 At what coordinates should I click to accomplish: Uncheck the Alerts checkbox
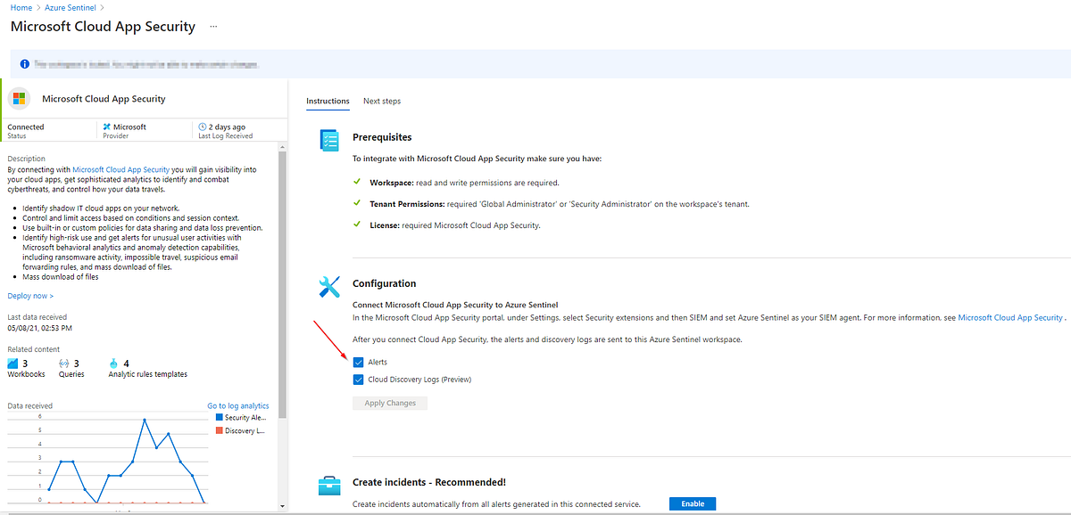(359, 363)
